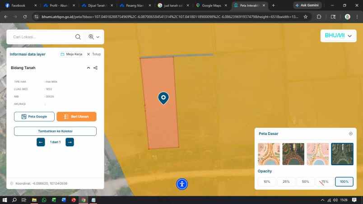Select the fourth satellite basemap thumbnail
The height and width of the screenshot is (204, 363).
pos(342,154)
